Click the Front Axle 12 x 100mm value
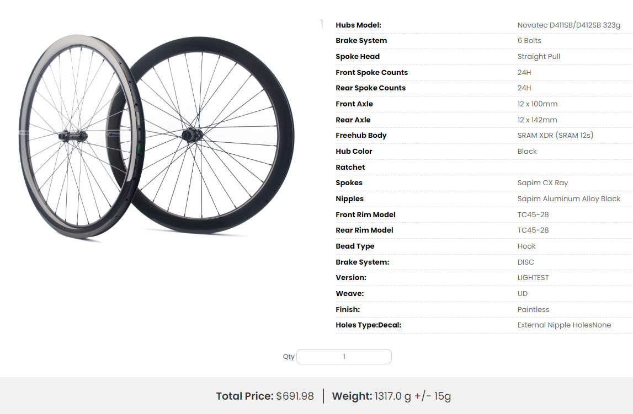 click(537, 104)
